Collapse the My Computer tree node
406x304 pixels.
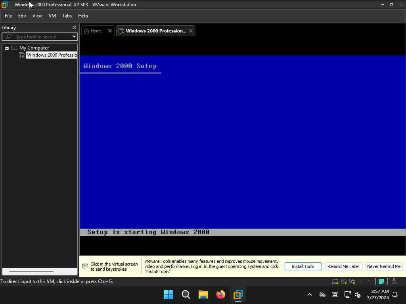click(x=7, y=48)
